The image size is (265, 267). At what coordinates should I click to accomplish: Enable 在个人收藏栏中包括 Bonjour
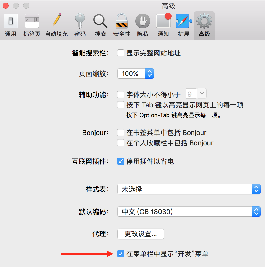click(121, 143)
